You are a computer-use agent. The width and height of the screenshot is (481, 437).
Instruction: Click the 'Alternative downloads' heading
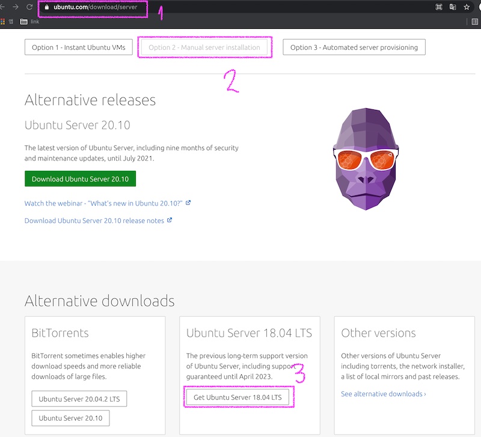point(100,301)
